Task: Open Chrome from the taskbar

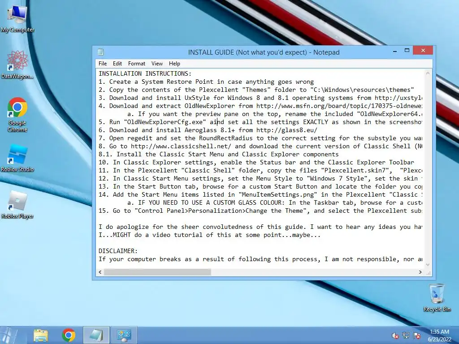Action: [69, 335]
